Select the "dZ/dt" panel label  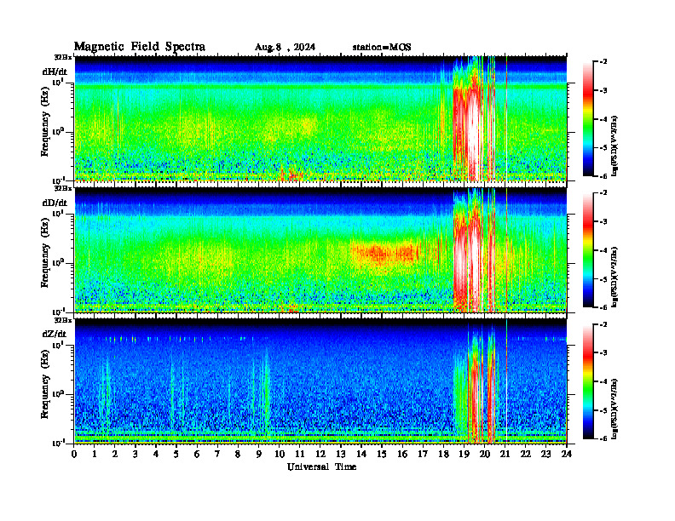pyautogui.click(x=55, y=334)
